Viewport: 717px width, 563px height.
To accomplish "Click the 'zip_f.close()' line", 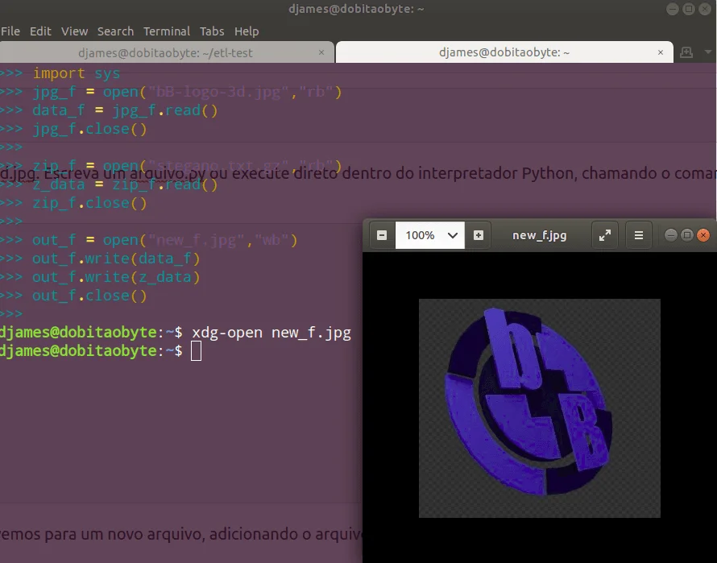I will point(89,203).
